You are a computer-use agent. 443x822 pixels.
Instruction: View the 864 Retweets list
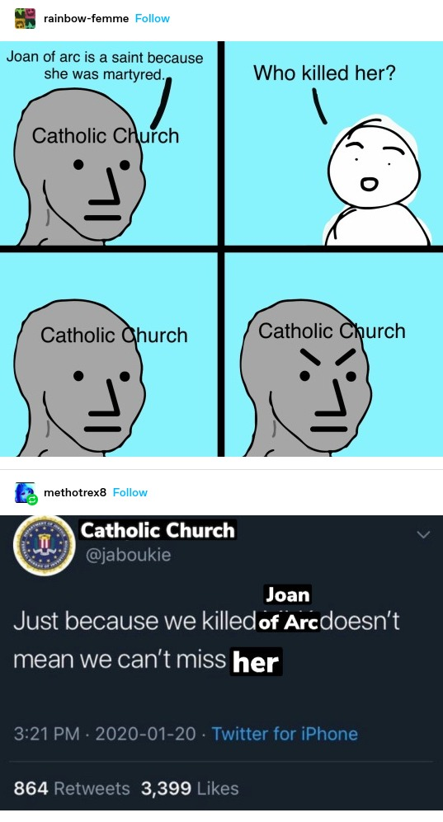click(72, 788)
